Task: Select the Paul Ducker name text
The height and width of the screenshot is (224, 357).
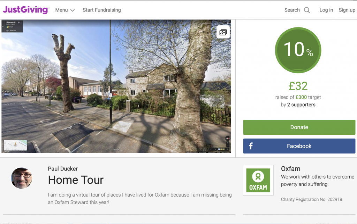Action: [63, 169]
